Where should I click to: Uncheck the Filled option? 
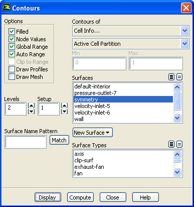[x=12, y=31]
